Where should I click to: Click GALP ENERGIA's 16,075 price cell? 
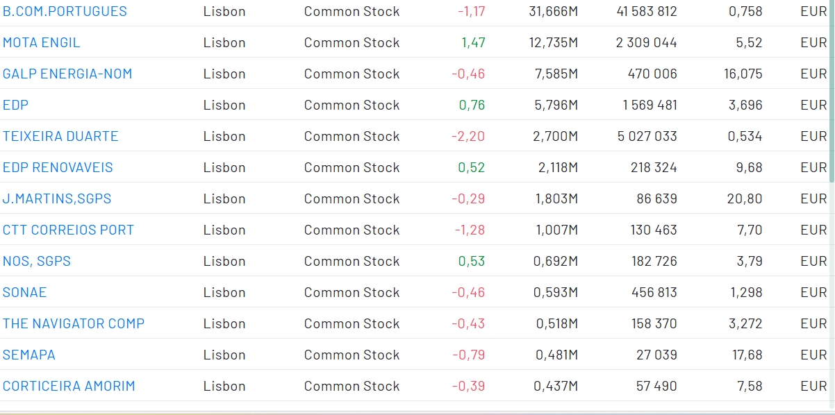(x=743, y=74)
